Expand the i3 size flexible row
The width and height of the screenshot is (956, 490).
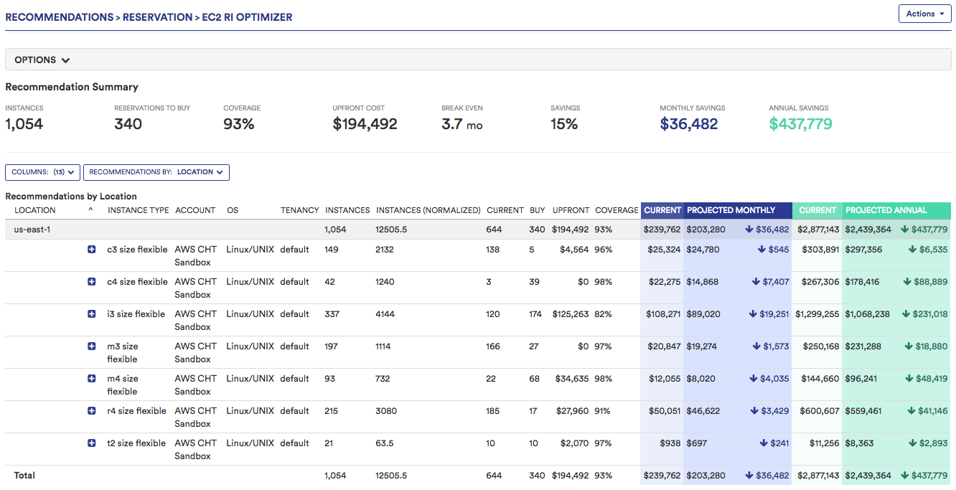pyautogui.click(x=91, y=314)
